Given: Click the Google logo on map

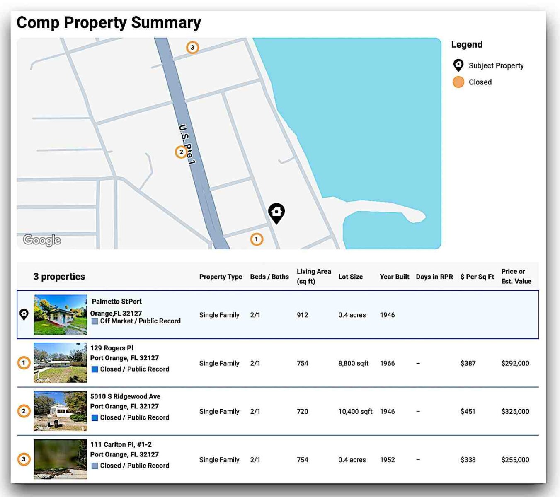Looking at the screenshot, I should (42, 240).
